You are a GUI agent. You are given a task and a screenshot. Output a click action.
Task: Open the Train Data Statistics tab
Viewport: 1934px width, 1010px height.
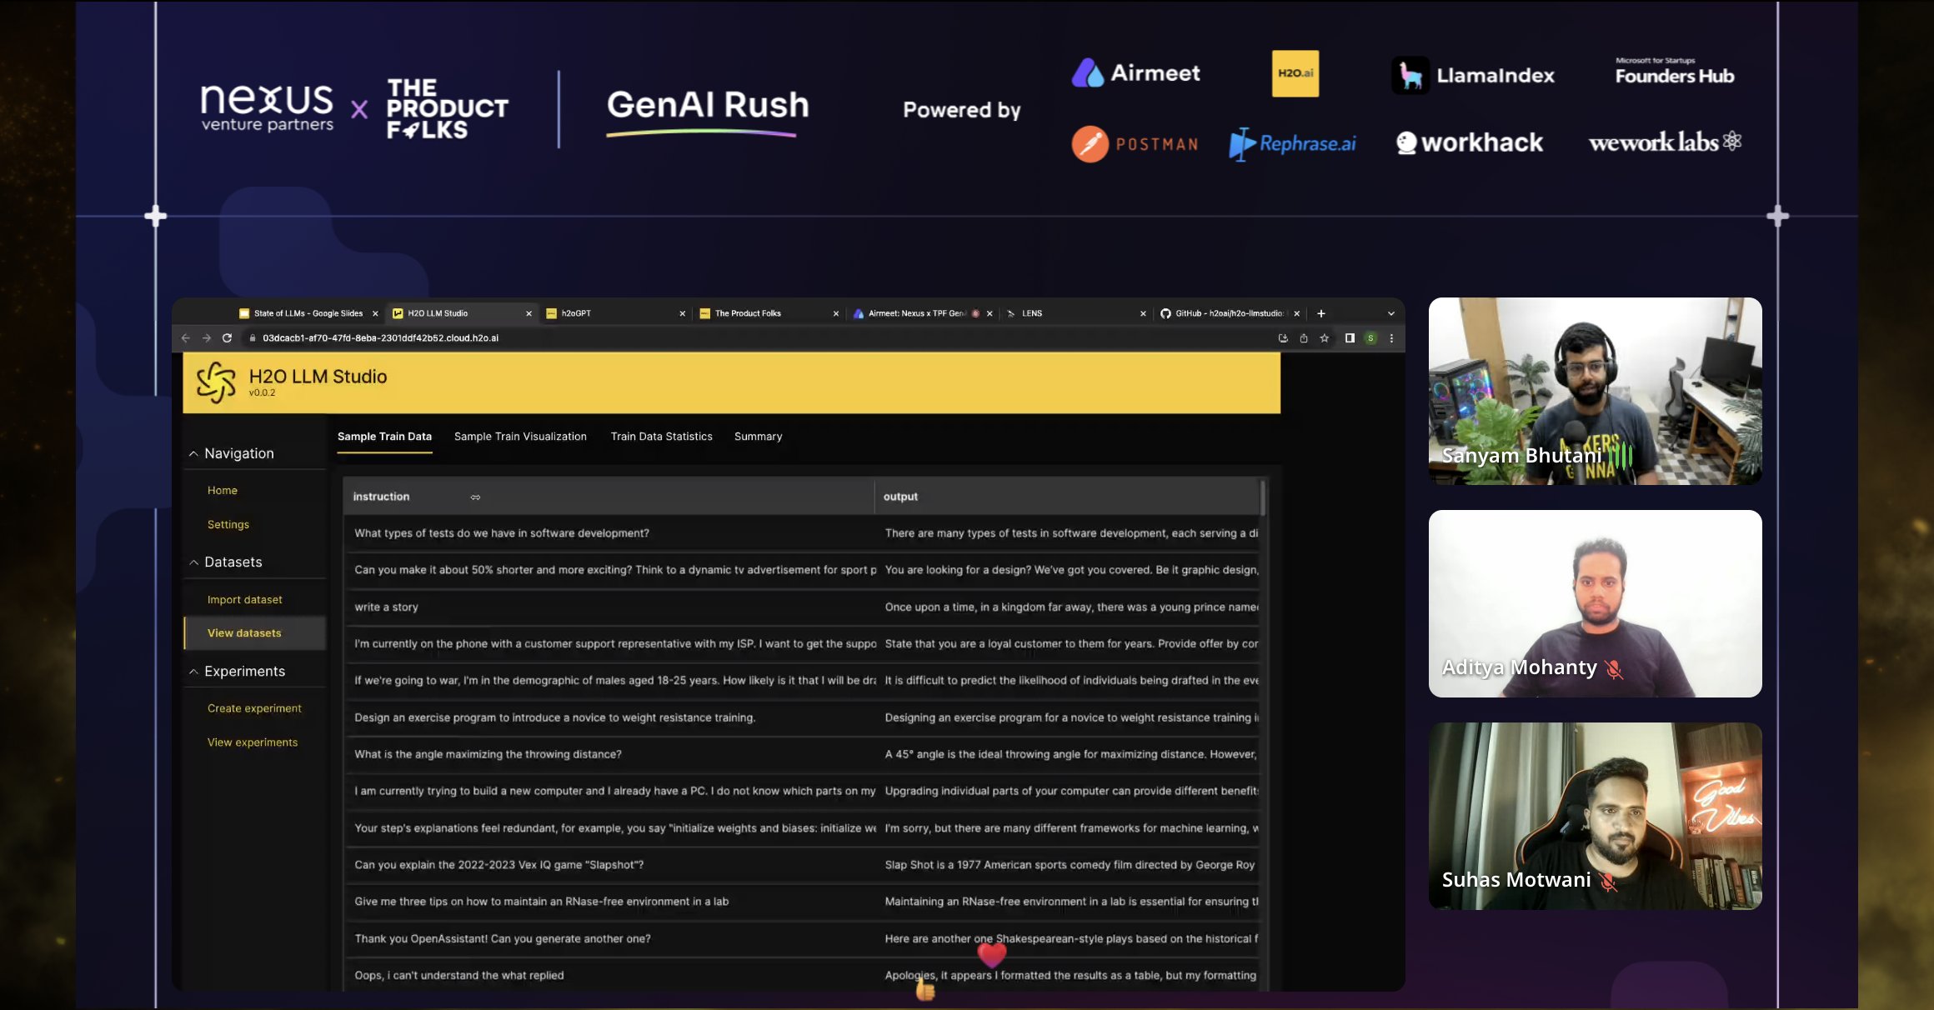coord(661,437)
